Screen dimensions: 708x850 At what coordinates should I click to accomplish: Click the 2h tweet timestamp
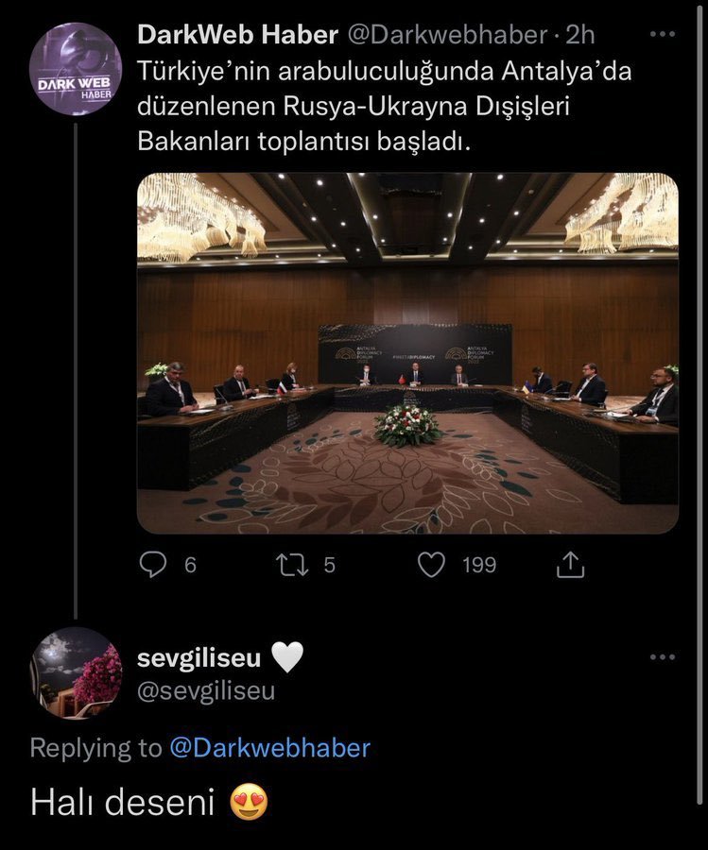[x=580, y=35]
